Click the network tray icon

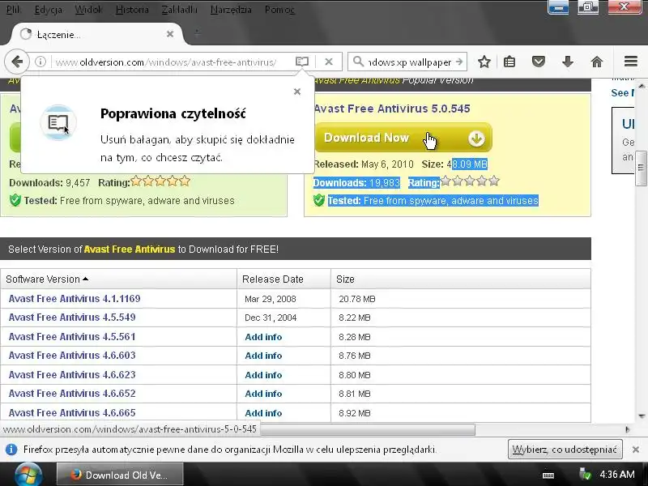585,475
